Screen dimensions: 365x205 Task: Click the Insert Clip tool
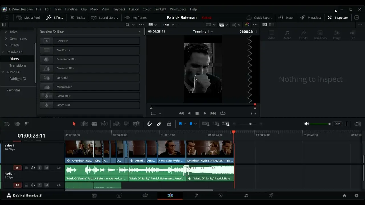(117, 124)
